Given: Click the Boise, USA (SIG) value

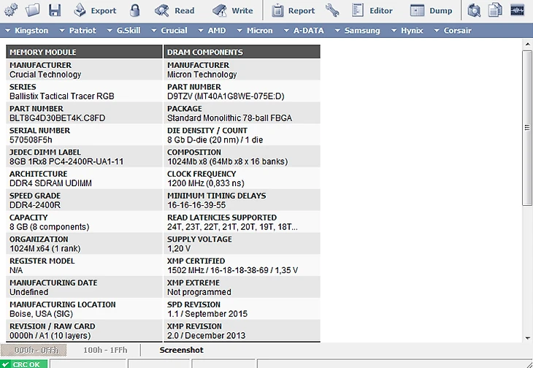Looking at the screenshot, I should (41, 314).
